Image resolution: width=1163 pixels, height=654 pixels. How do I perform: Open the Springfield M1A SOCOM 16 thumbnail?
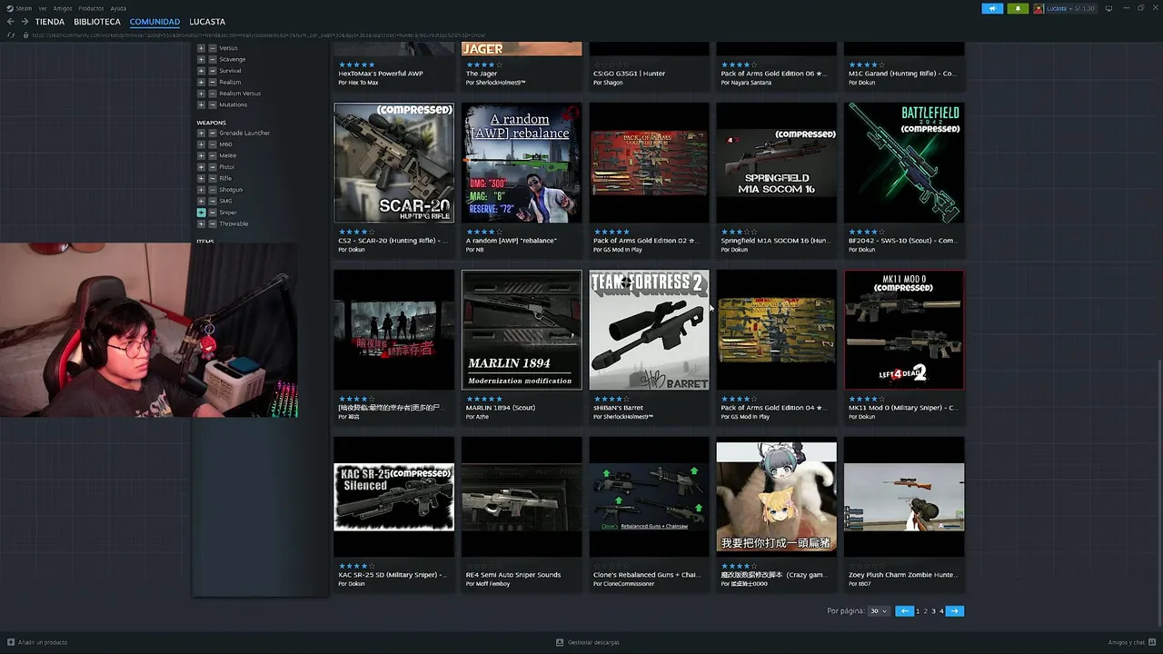click(777, 163)
